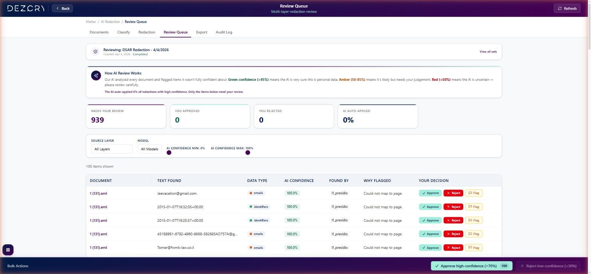This screenshot has width=591, height=274.
Task: Click the sparkle icon in How AI Review Works
Action: (x=96, y=75)
